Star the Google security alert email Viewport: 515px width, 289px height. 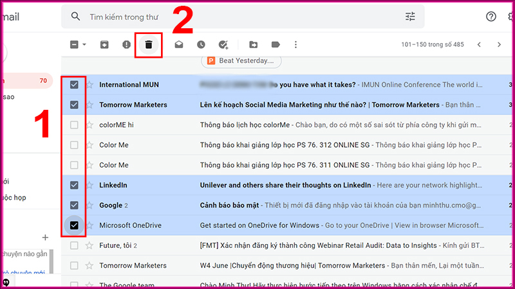point(89,205)
